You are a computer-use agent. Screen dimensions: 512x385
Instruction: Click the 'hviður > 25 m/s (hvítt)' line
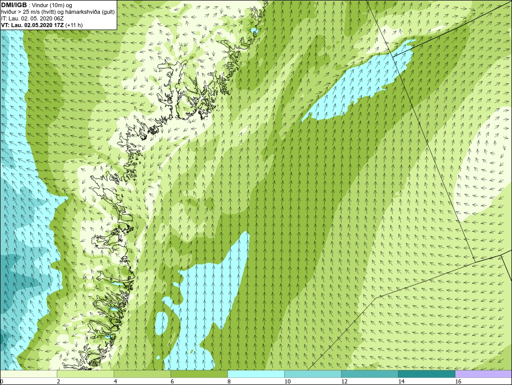pos(29,12)
